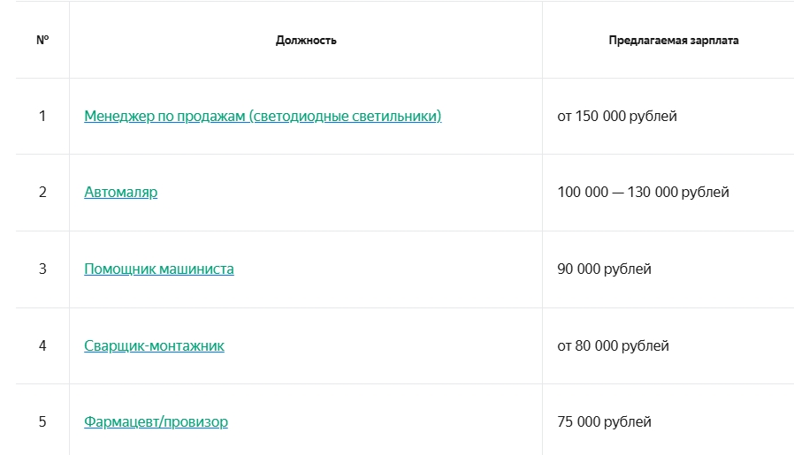Open the Автомаляр vacancy link
The height and width of the screenshot is (455, 794).
[121, 192]
